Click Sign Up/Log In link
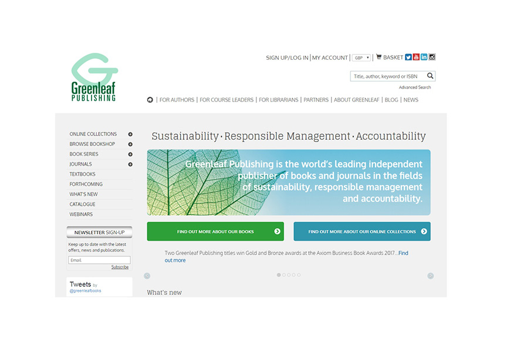Viewport: 517px width, 343px height. [287, 57]
